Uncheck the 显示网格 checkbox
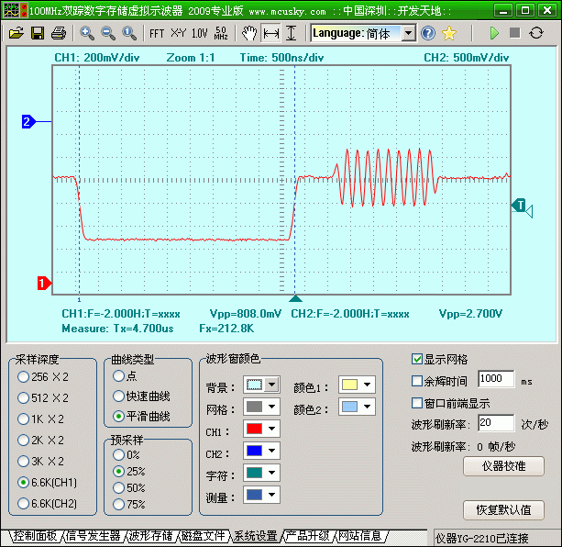Screen dimensions: 562x547 [417, 359]
